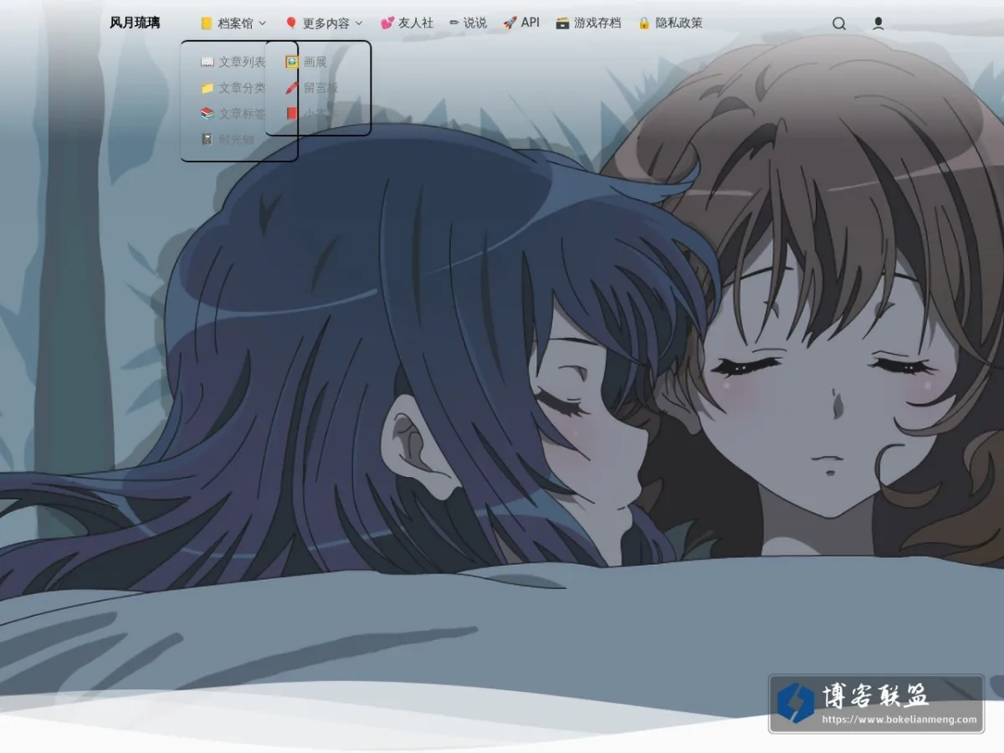This screenshot has height=753, width=1004.
Task: Click the lock icon for 隐私政策
Action: [x=644, y=23]
